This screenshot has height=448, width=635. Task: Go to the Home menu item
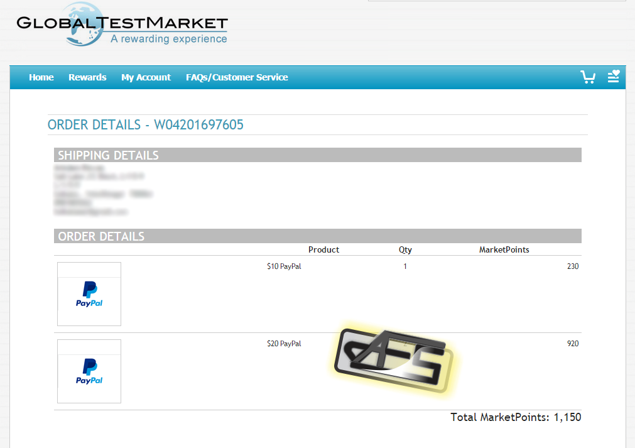[41, 77]
